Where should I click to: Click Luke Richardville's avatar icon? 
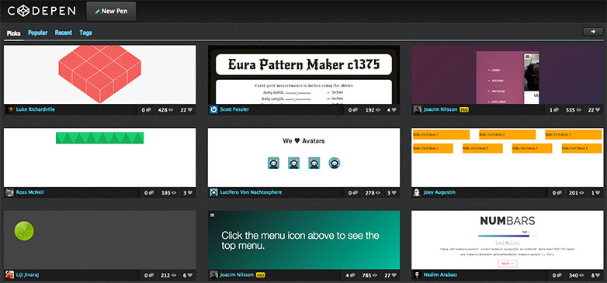tap(10, 110)
